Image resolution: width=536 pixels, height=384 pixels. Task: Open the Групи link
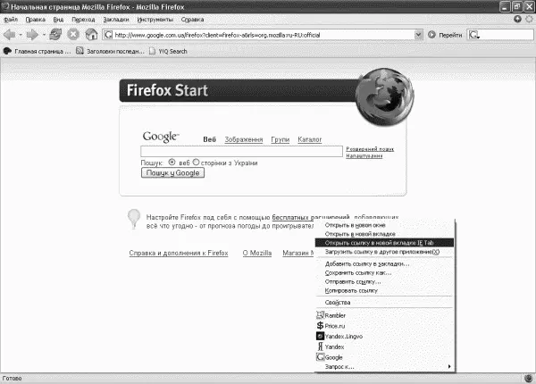[281, 139]
